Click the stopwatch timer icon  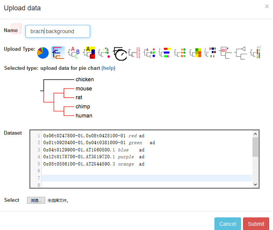click(x=120, y=53)
